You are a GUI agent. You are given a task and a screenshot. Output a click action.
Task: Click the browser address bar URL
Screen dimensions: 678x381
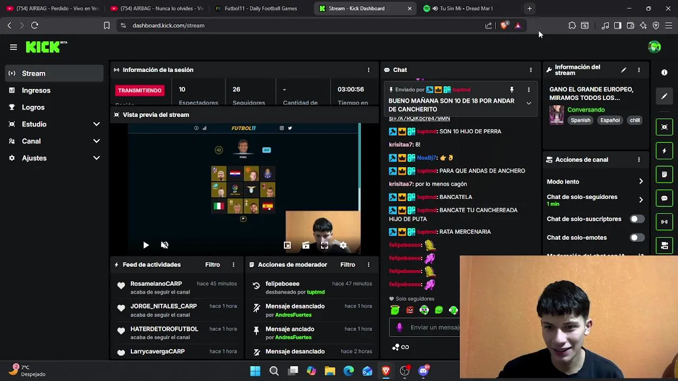168,25
